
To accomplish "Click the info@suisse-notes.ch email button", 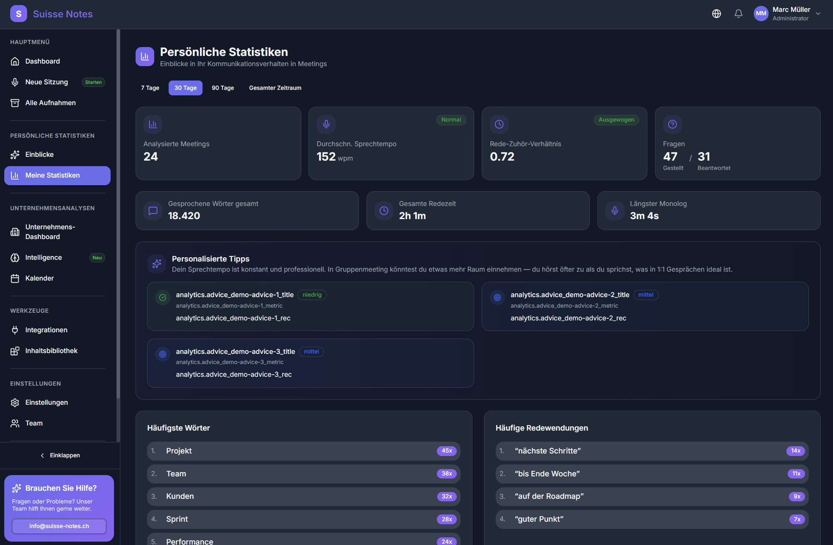I will pyautogui.click(x=59, y=526).
